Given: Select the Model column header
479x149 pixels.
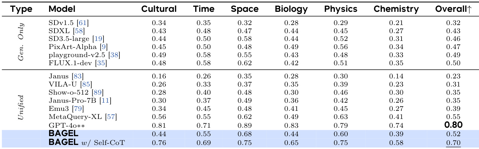Looking at the screenshot, I should (62, 9).
